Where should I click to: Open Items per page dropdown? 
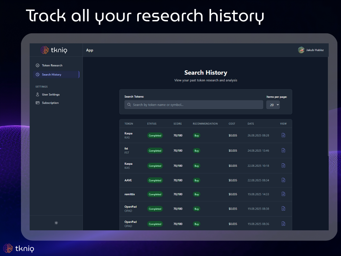(x=273, y=105)
